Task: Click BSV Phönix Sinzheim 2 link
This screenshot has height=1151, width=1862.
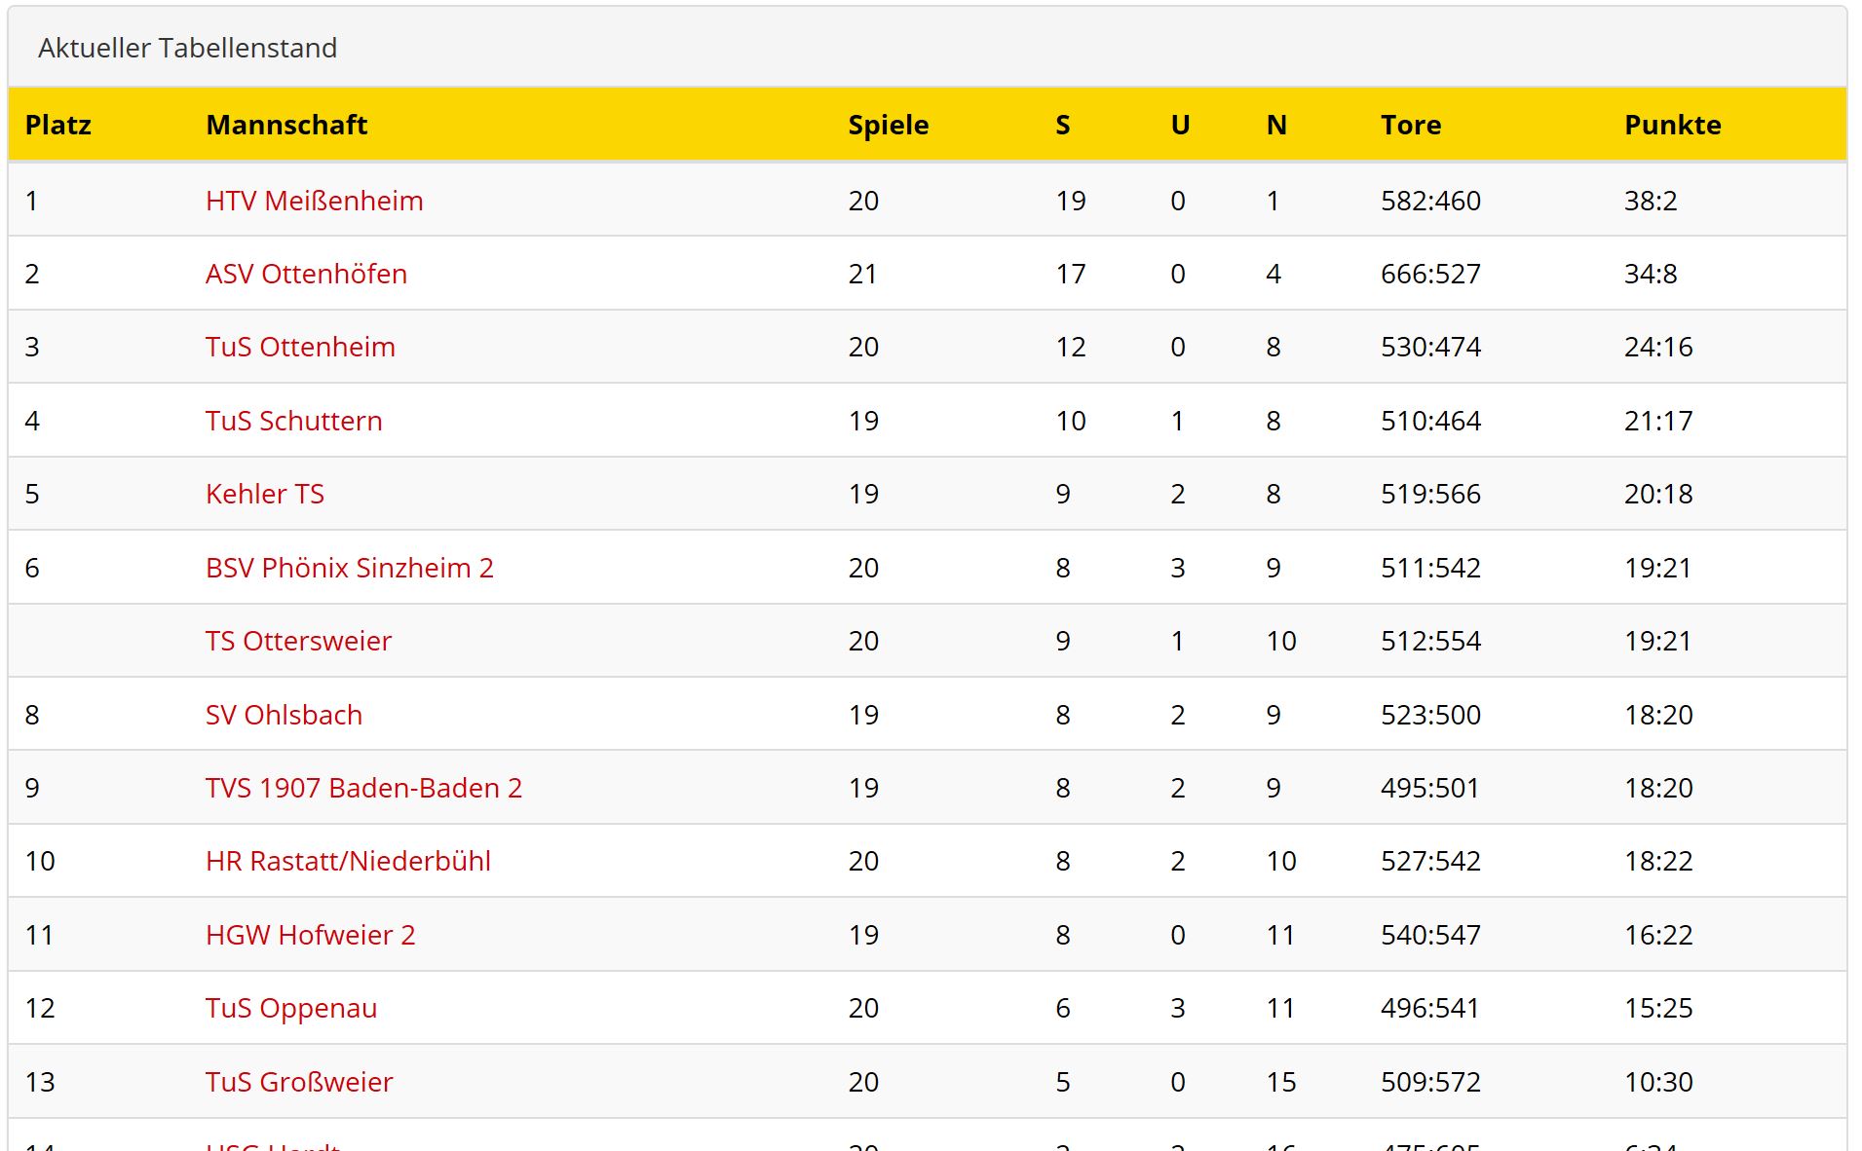Action: (x=349, y=568)
